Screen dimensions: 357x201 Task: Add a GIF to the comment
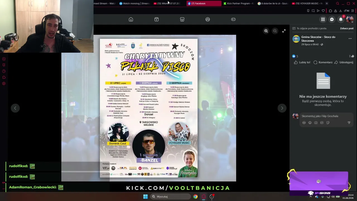tap(322, 123)
